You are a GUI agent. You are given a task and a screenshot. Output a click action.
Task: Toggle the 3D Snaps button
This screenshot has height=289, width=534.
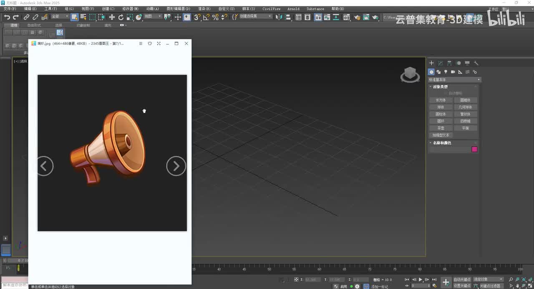[197, 17]
